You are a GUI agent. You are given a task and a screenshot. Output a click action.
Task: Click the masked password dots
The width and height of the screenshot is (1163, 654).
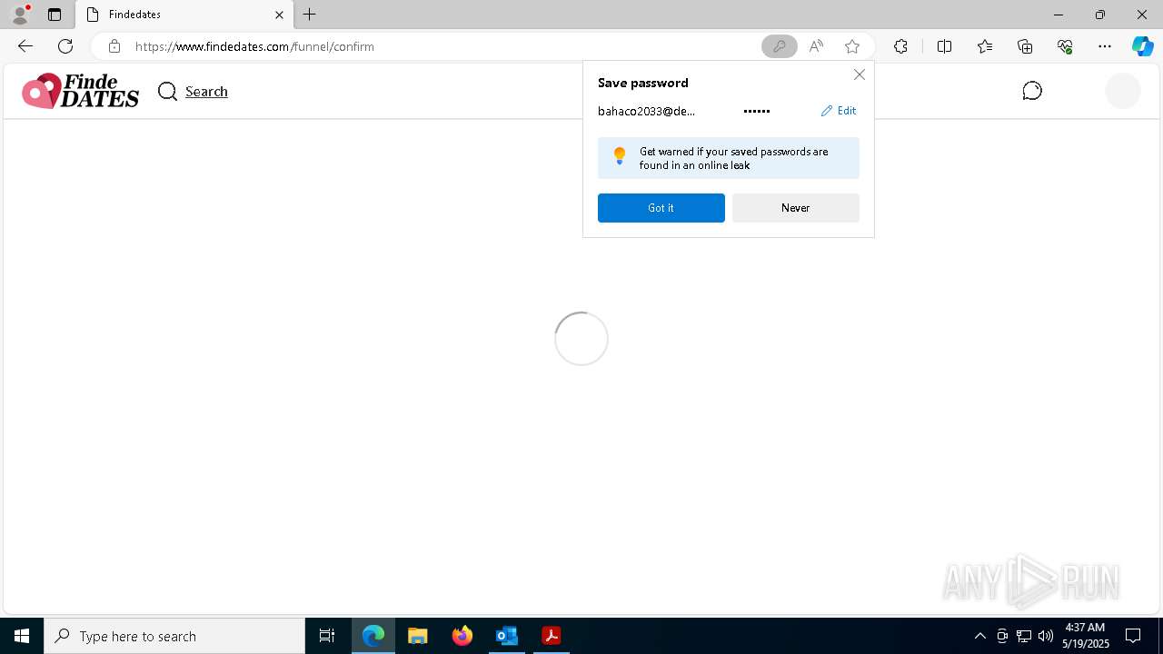(757, 111)
